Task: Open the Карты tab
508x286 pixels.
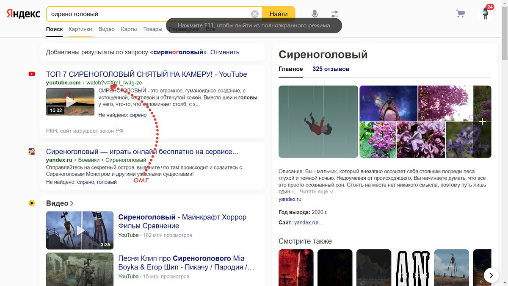Action: (x=129, y=29)
